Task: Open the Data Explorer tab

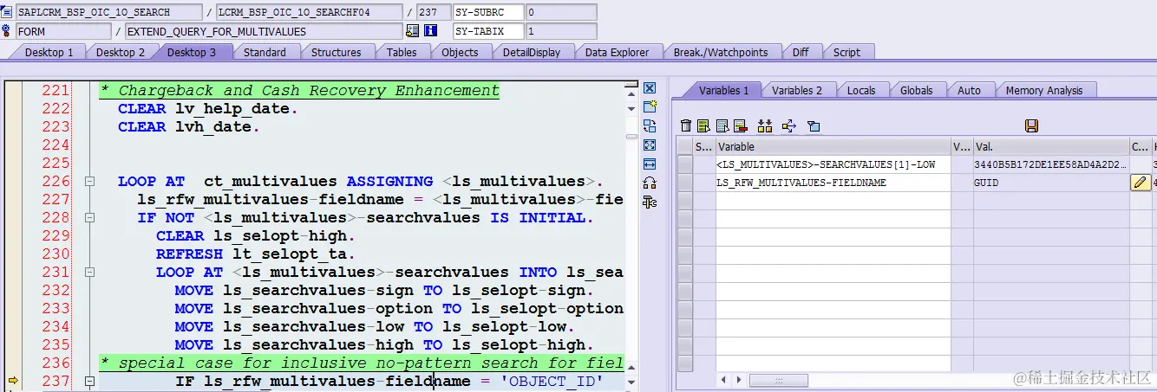Action: click(617, 52)
